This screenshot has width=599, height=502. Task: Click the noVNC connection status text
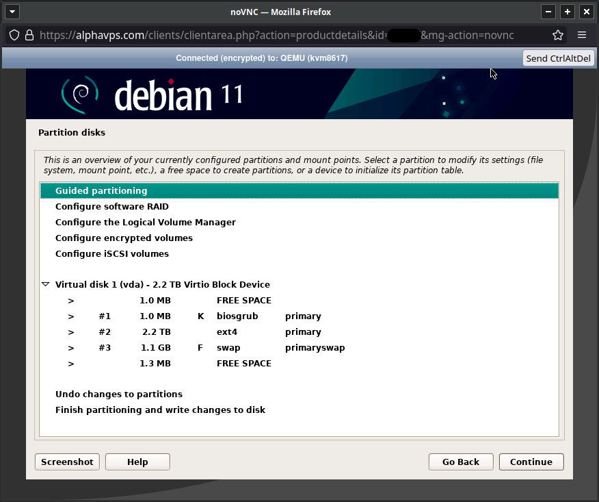tap(262, 58)
